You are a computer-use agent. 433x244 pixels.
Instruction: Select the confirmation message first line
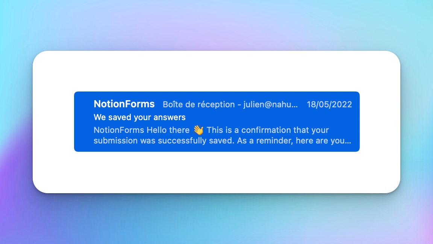210,130
